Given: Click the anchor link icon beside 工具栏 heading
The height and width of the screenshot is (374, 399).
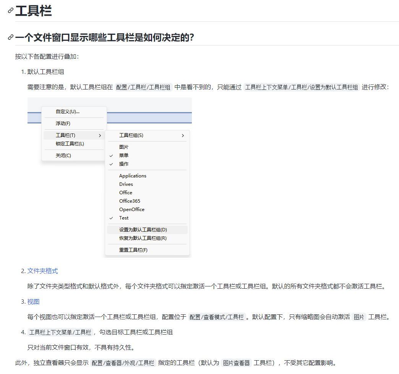Looking at the screenshot, I should pos(11,11).
